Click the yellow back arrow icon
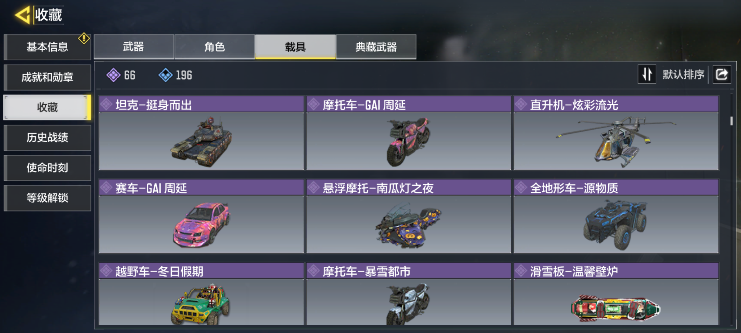741x333 pixels. coord(22,15)
